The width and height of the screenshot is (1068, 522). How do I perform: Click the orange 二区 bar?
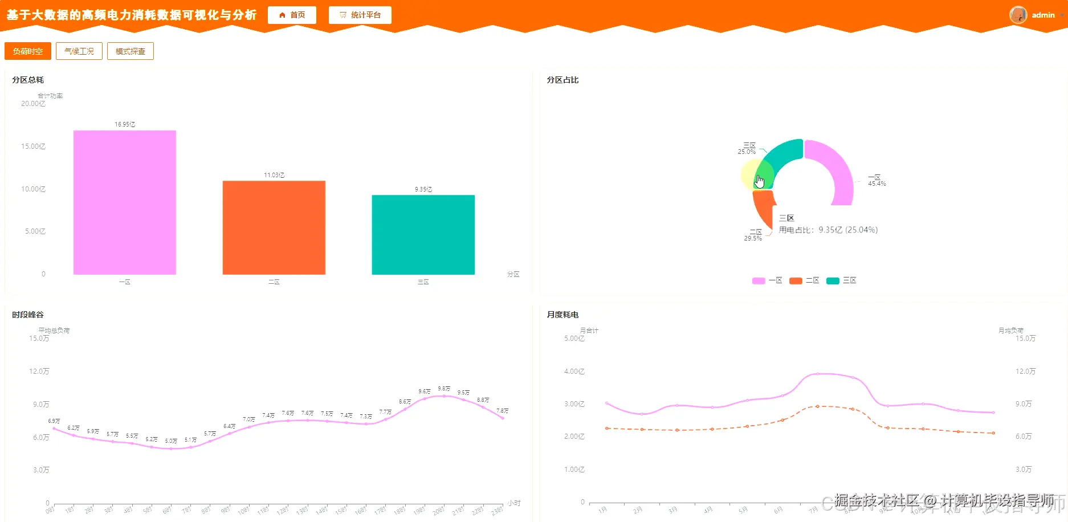coord(274,227)
